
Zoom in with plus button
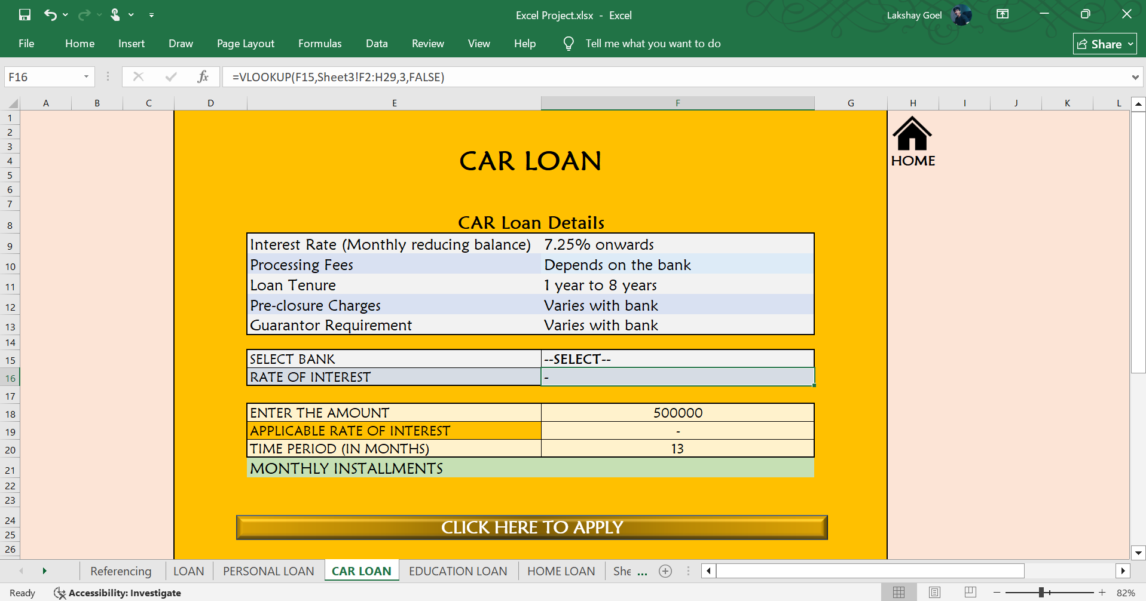1102,593
